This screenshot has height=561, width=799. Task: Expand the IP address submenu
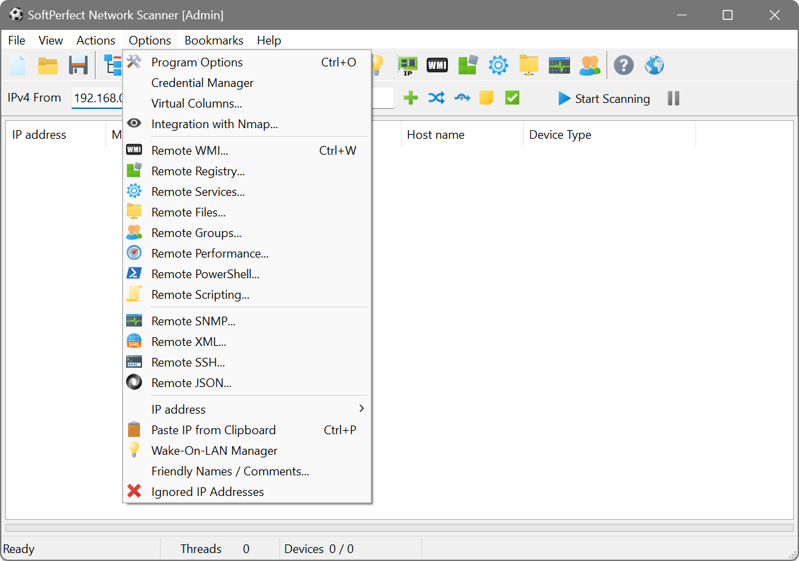pos(179,409)
